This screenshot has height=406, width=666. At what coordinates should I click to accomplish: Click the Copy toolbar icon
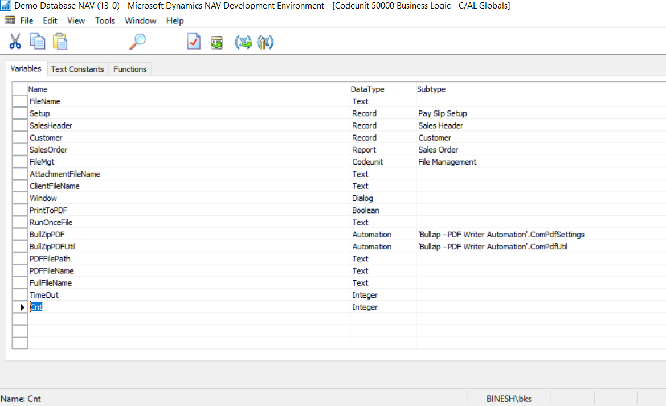37,41
